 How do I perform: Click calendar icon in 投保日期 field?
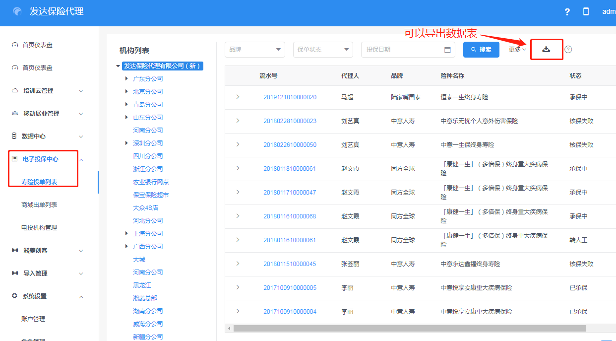coord(447,50)
